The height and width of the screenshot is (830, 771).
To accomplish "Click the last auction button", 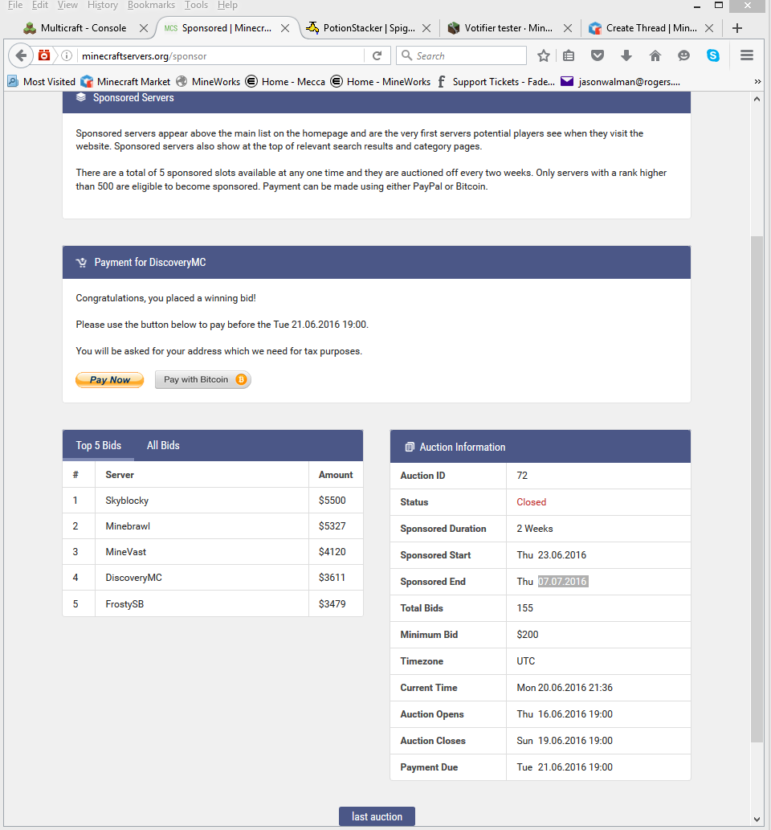I will (x=377, y=816).
